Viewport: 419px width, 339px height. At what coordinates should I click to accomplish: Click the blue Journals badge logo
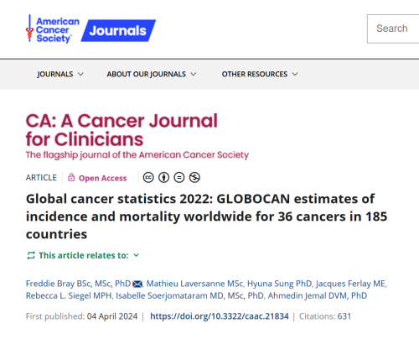pyautogui.click(x=118, y=30)
